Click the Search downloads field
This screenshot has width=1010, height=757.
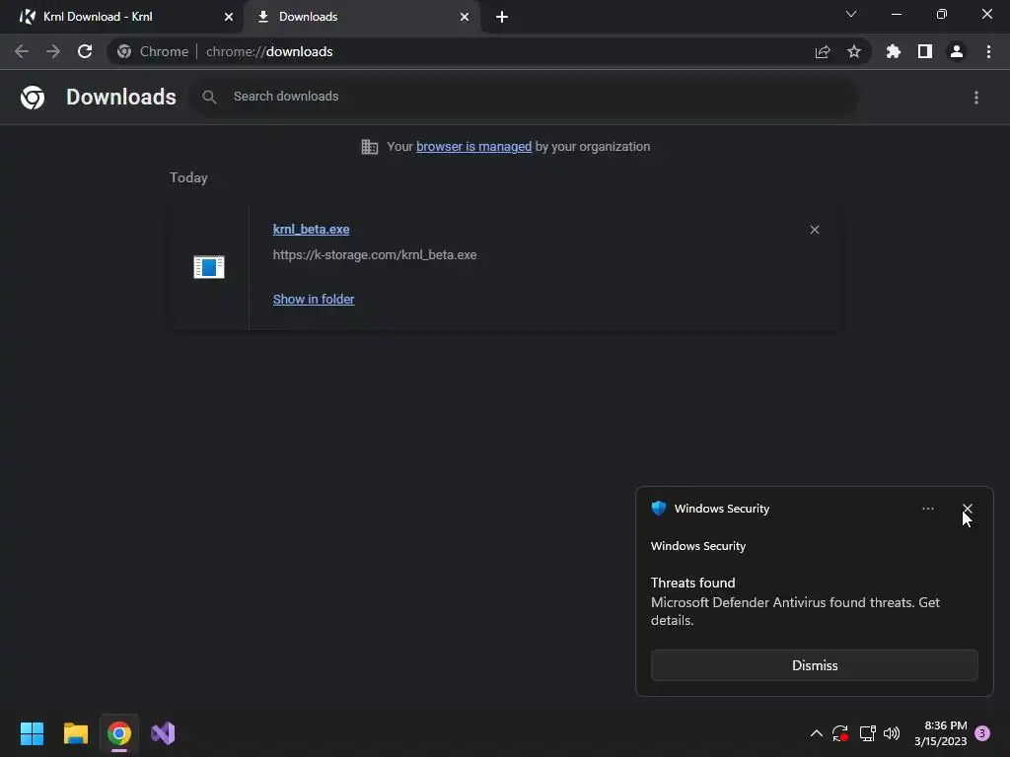point(525,97)
